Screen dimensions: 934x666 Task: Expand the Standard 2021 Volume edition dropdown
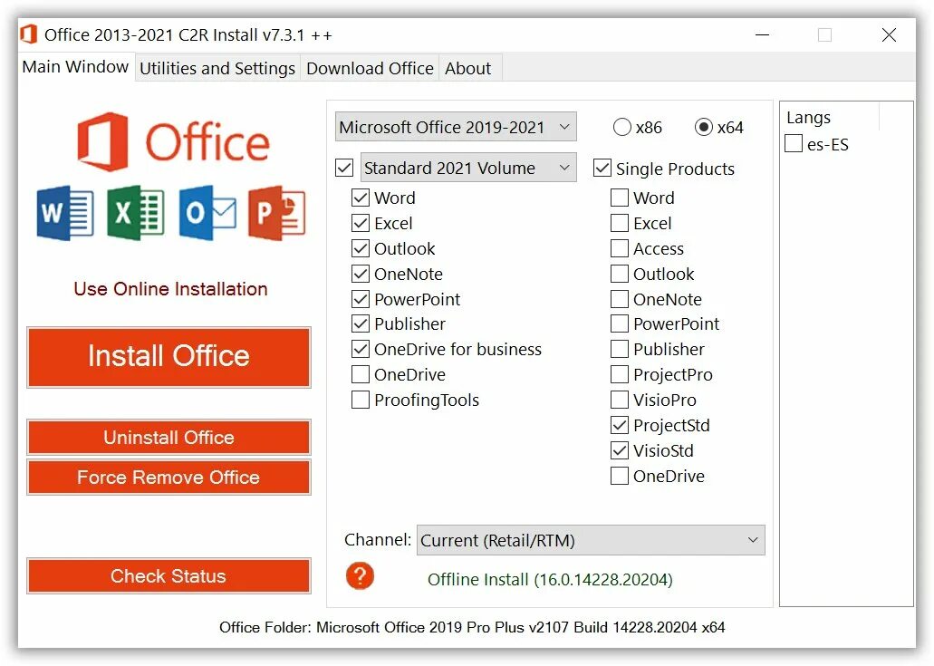468,168
